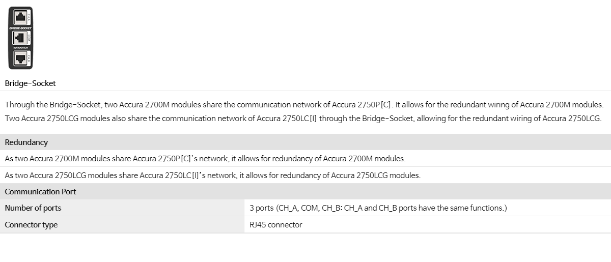Select the Communication Port section header
The width and height of the screenshot is (611, 262).
(x=305, y=191)
